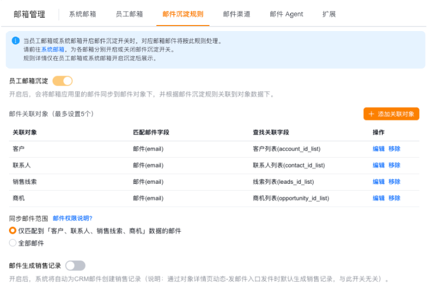Open the 邮件 Agent tab

tap(287, 14)
